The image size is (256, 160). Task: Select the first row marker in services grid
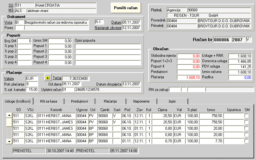[x=9, y=116]
